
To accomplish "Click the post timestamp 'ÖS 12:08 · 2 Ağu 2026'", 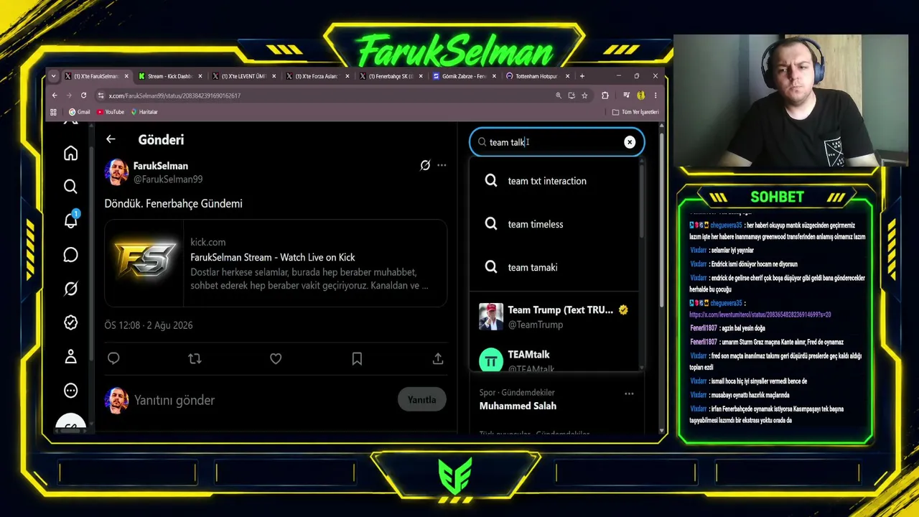I will [x=149, y=325].
